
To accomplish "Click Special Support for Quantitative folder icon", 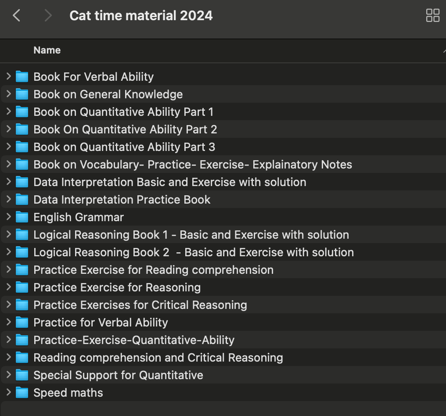I will pyautogui.click(x=22, y=375).
